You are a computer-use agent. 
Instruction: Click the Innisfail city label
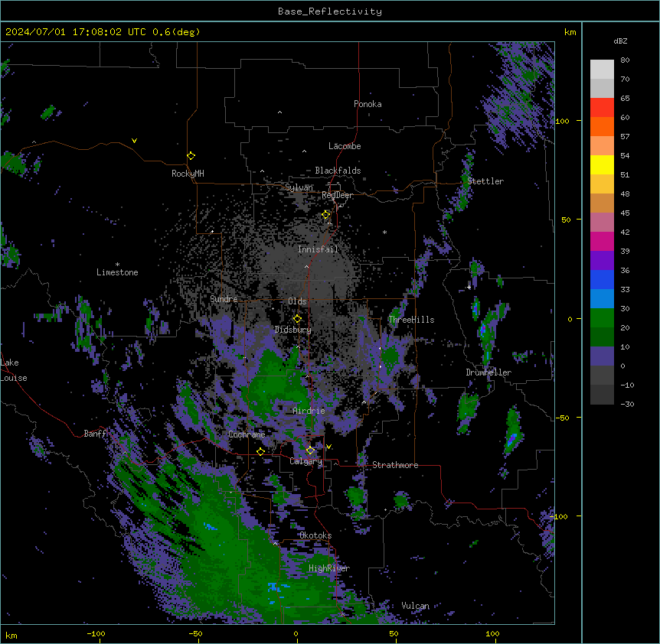318,249
